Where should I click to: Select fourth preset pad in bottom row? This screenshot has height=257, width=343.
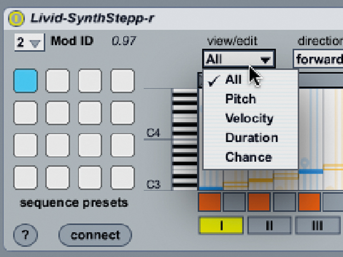coord(122,178)
